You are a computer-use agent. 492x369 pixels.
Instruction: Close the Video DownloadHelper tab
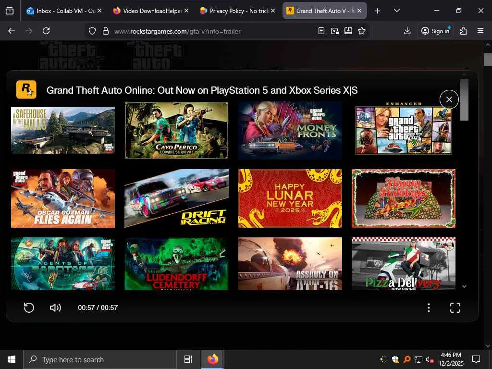tap(186, 11)
